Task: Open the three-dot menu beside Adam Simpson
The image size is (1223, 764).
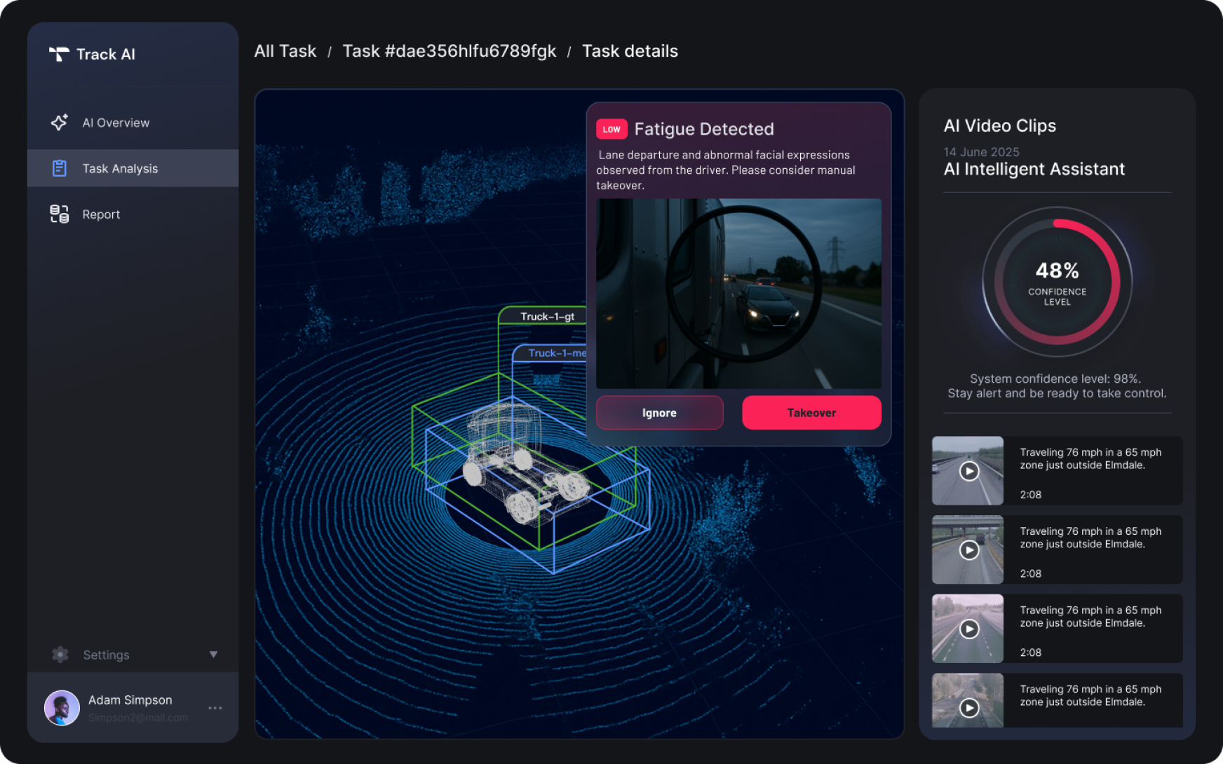Action: 215,708
